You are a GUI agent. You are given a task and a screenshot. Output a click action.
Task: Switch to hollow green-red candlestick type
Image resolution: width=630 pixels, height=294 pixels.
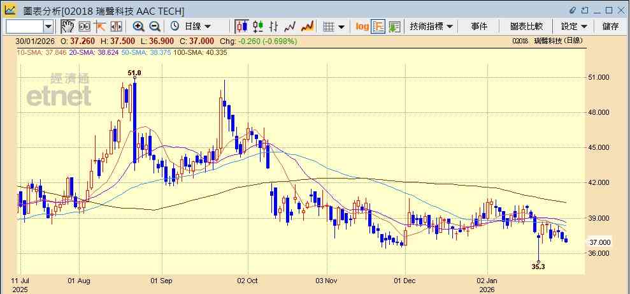(x=258, y=27)
